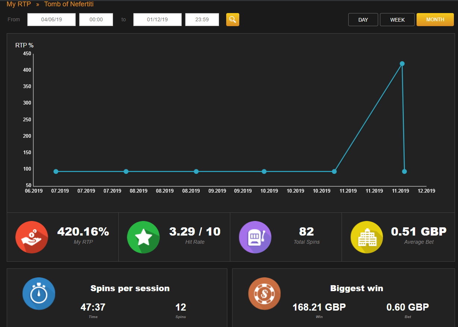Click the purple slot machine icon

click(x=255, y=237)
